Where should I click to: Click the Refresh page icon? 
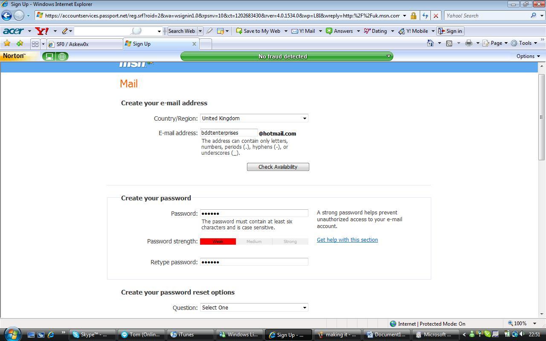425,16
